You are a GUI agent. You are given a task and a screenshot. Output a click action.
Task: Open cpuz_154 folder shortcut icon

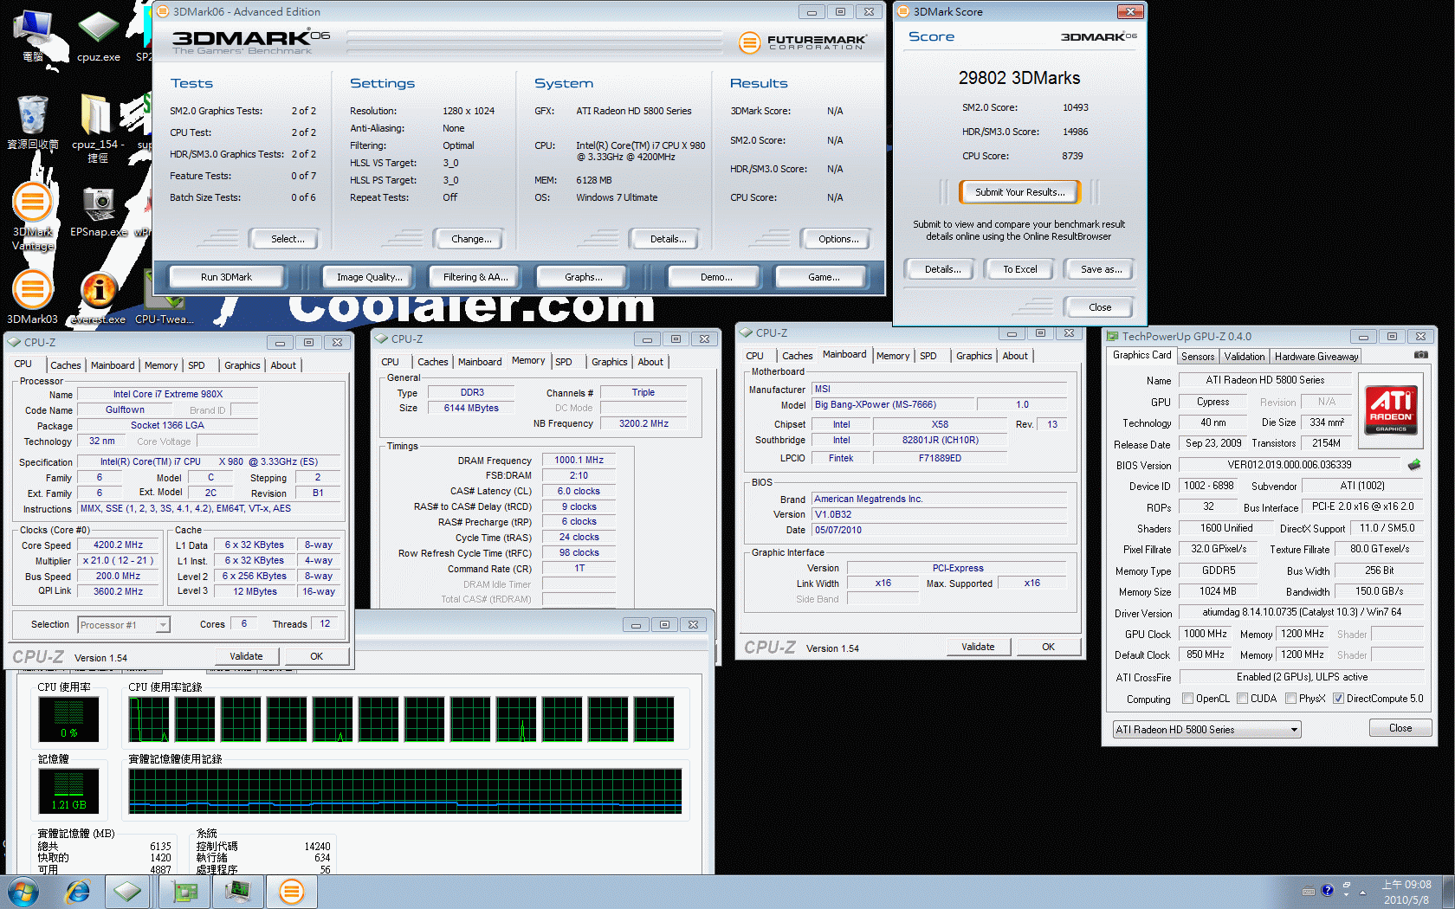coord(97,126)
